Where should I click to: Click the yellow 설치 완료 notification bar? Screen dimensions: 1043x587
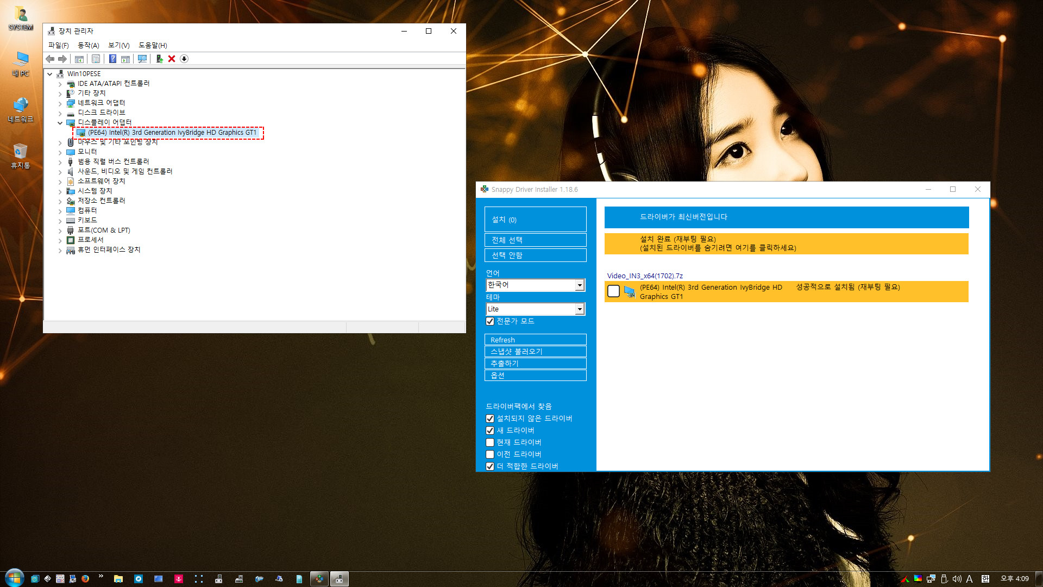[786, 243]
